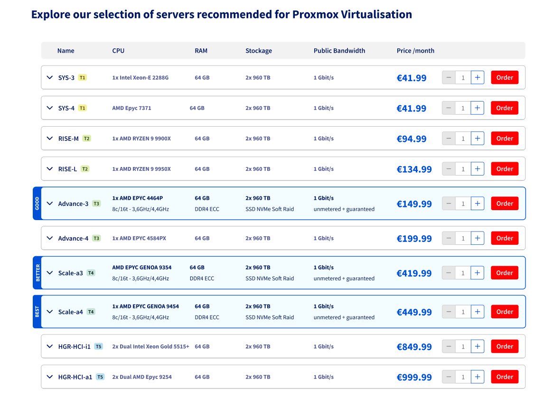Click the T4 badge beside Scale-a4
553x407 pixels.
(91, 312)
